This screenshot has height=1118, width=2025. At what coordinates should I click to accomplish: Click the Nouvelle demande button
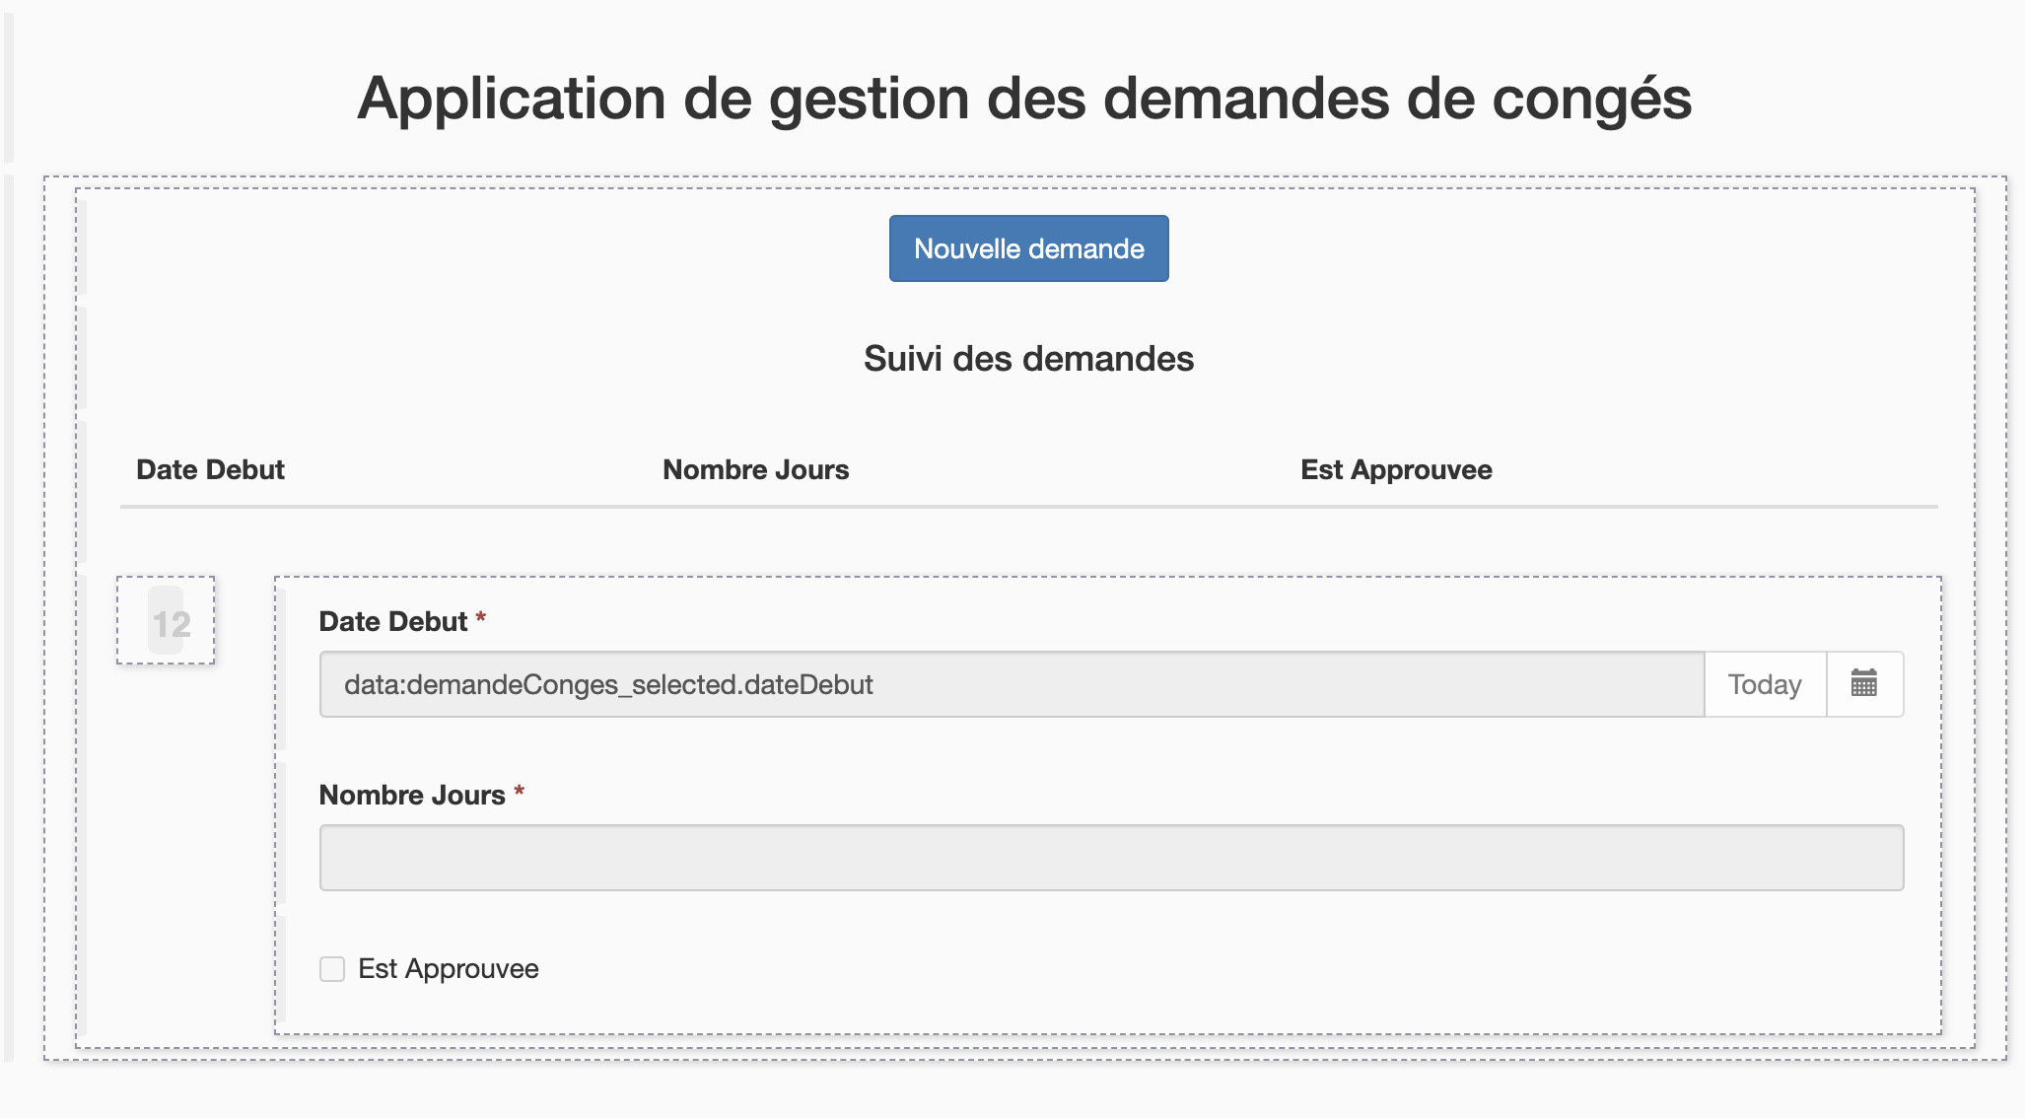[x=1028, y=248]
